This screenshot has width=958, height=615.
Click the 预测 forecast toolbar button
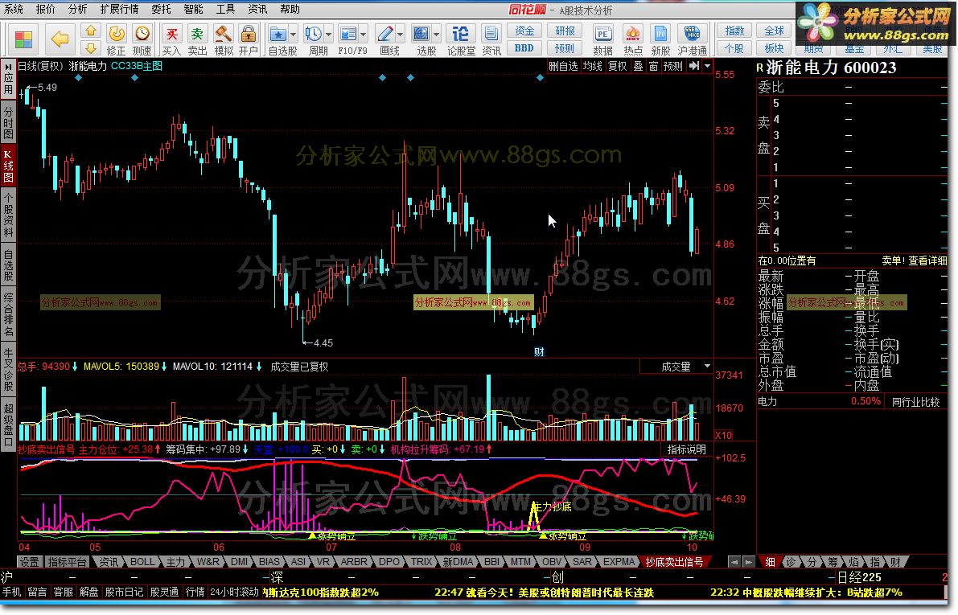(x=565, y=48)
